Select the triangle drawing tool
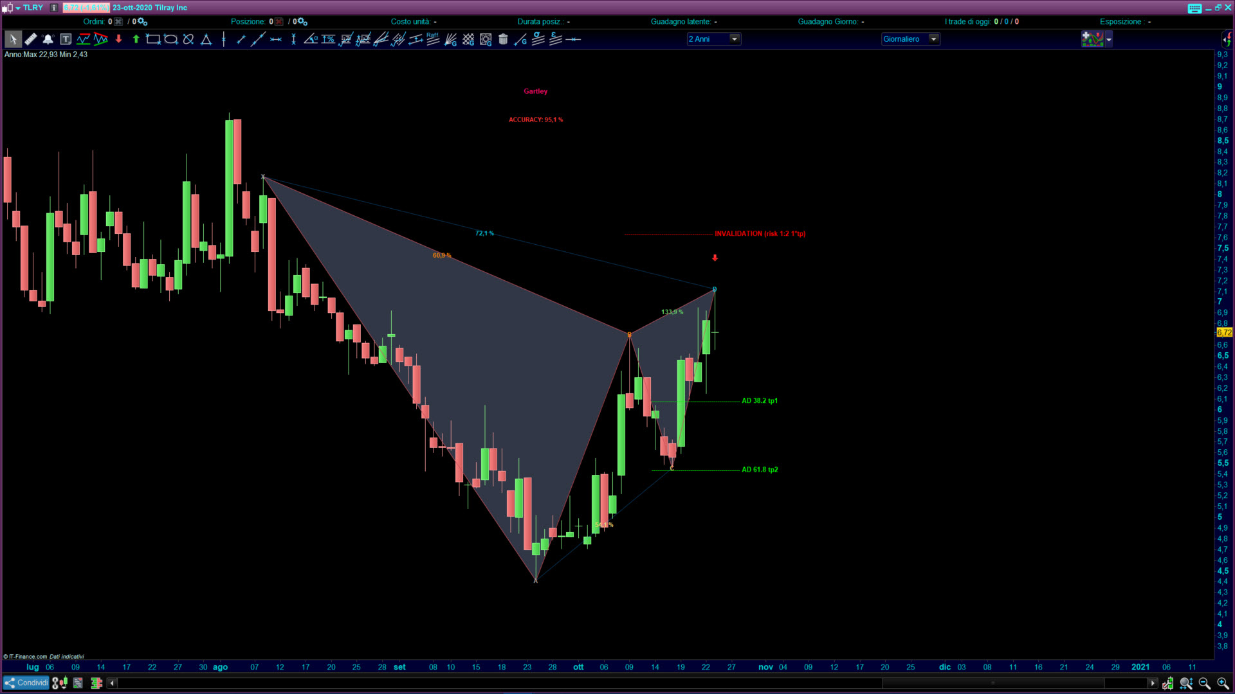The width and height of the screenshot is (1235, 694). point(206,39)
